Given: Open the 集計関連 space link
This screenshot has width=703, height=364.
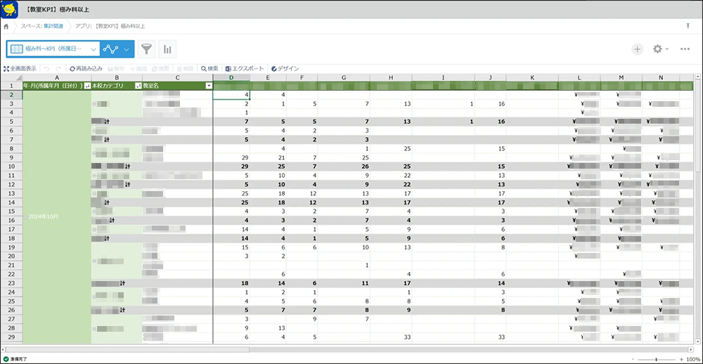Looking at the screenshot, I should 53,27.
